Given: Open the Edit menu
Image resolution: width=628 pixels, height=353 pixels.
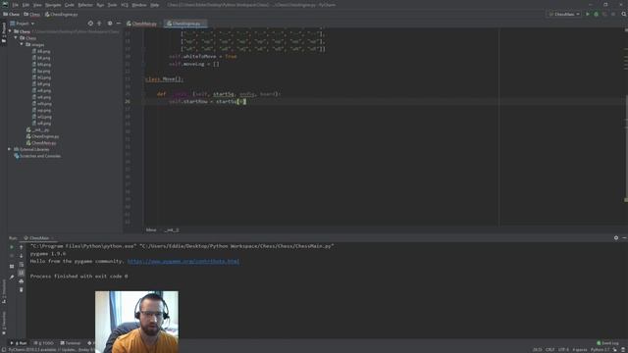Looking at the screenshot, I should click(x=26, y=5).
